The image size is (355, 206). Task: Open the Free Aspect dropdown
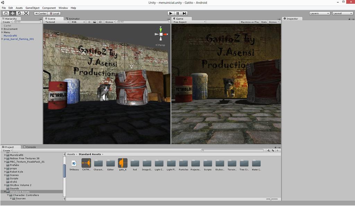189,22
